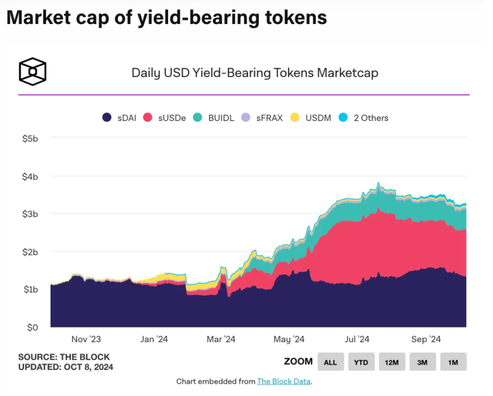
Task: Switch zoom to 3M
Action: [x=423, y=362]
